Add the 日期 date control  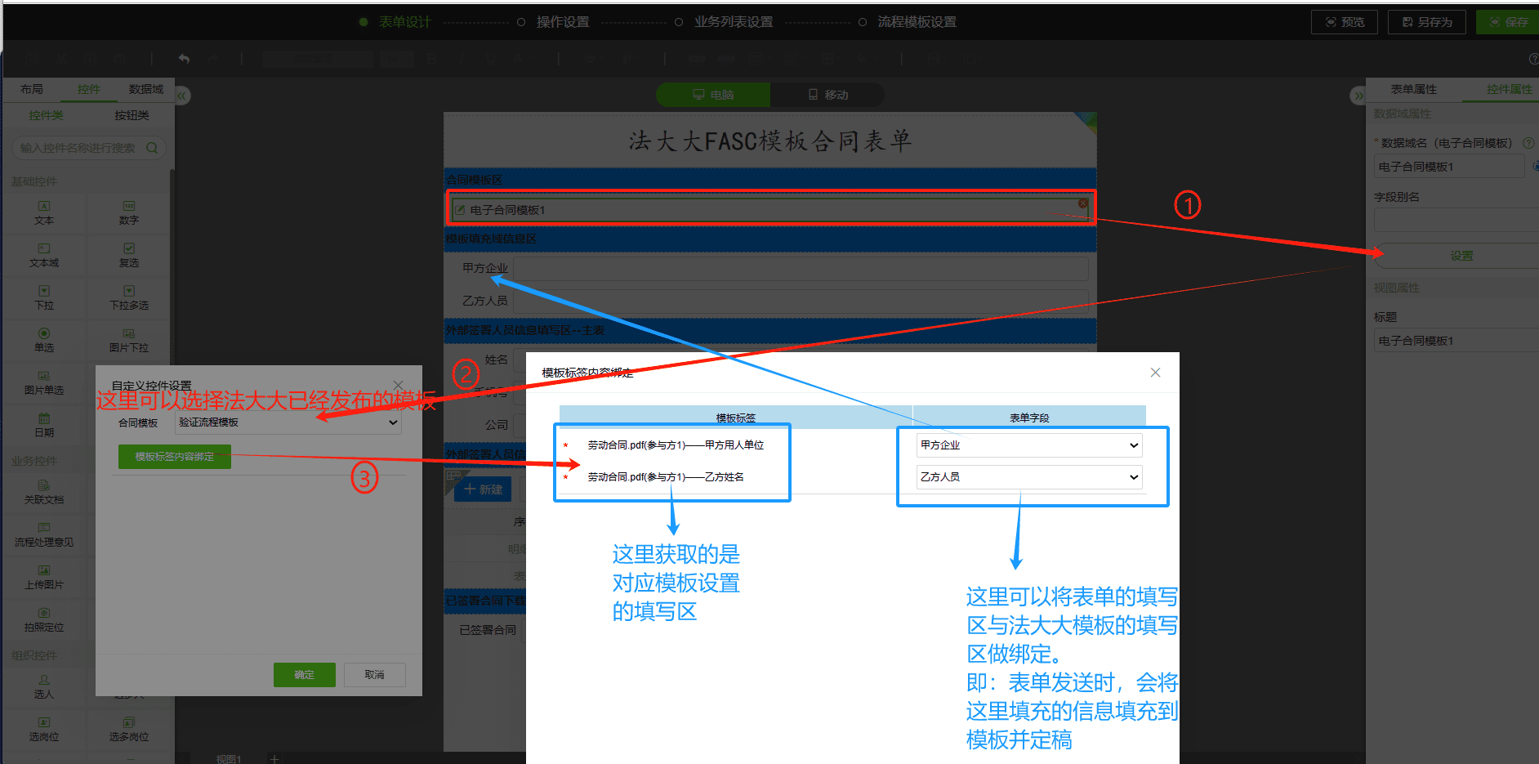coord(44,425)
